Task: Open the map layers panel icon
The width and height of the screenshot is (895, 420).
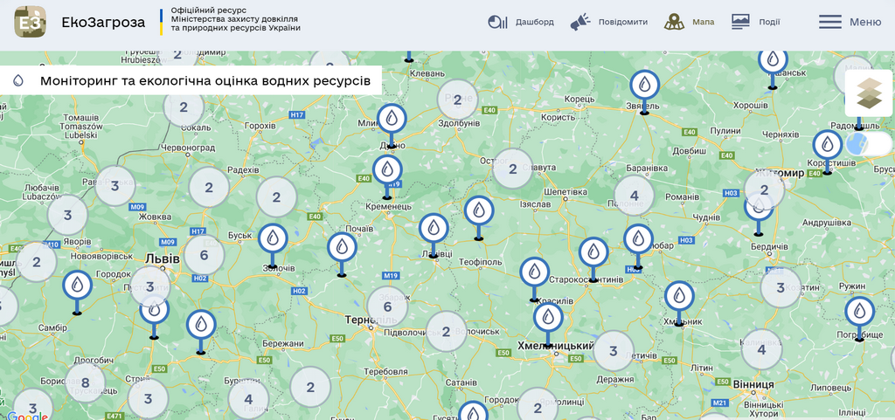Action: coord(868,93)
